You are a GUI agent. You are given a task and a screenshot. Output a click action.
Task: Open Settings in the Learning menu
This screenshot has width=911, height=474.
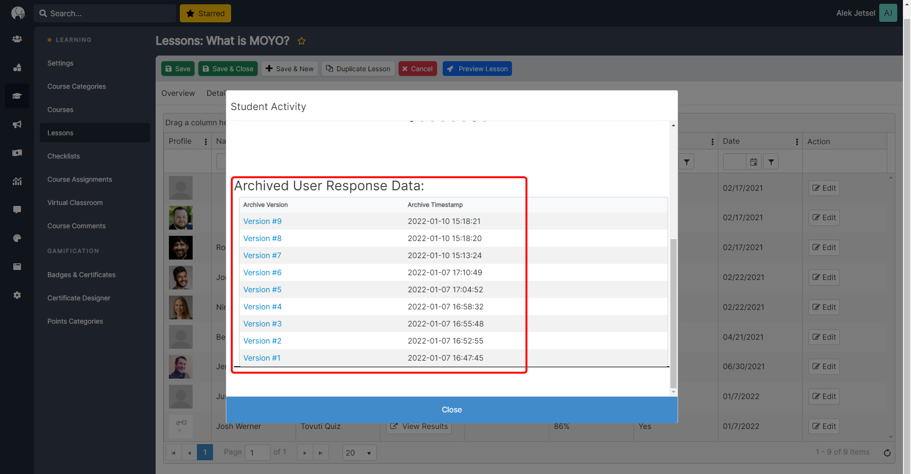pyautogui.click(x=60, y=63)
